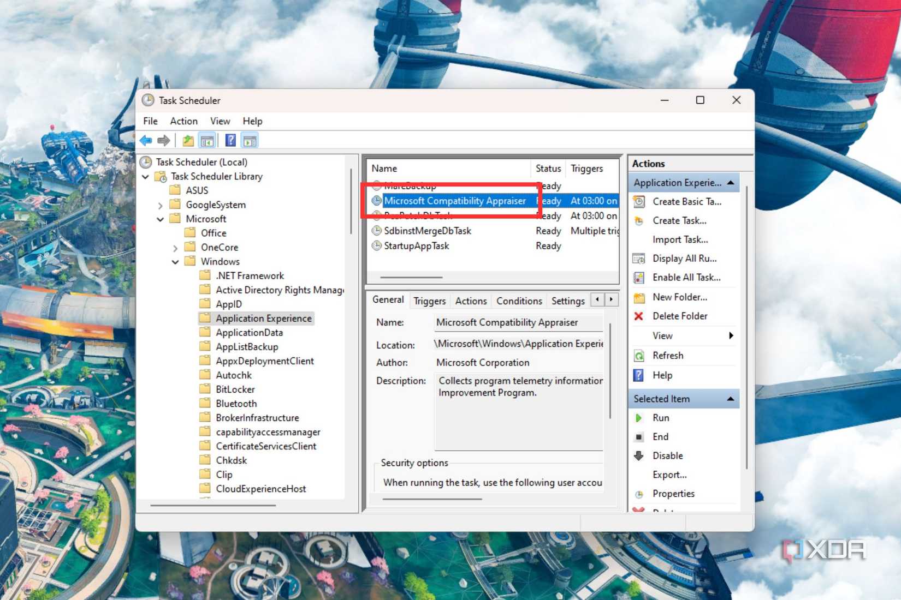Click the back navigation arrow
Viewport: 901px width, 600px height.
(145, 140)
